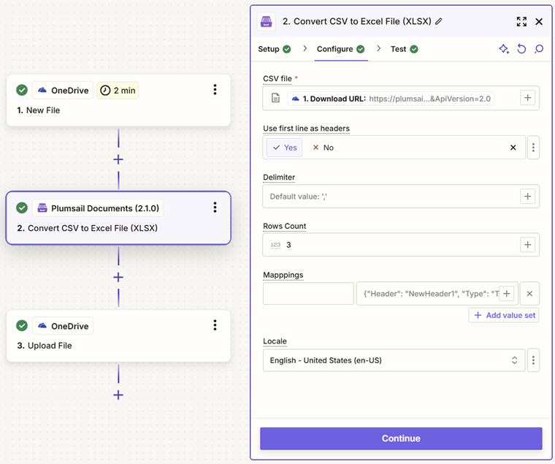This screenshot has width=555, height=464.
Task: Click the comment bubble icon in panel toolbar
Action: (539, 49)
